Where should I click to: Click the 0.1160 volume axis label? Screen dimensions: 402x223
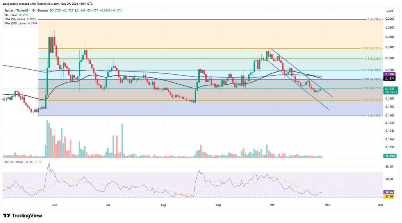[390, 139]
